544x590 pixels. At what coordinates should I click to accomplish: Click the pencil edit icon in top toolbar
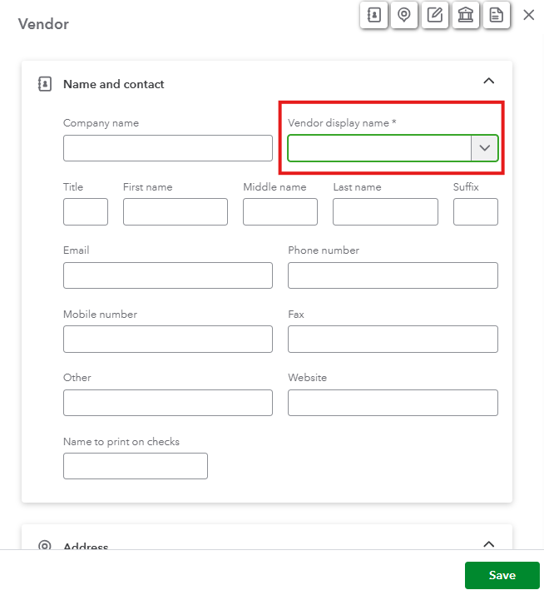(x=434, y=16)
